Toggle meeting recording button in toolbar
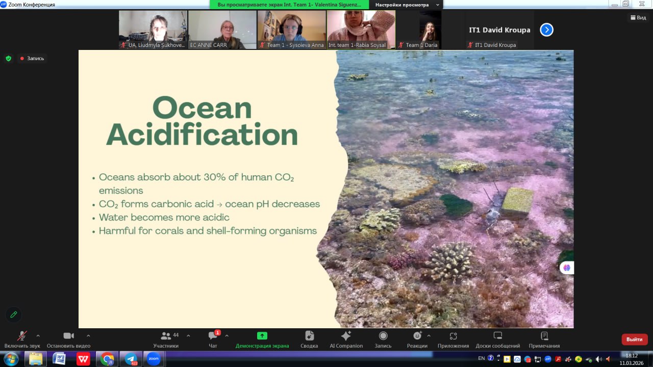This screenshot has width=653, height=367. pyautogui.click(x=383, y=336)
